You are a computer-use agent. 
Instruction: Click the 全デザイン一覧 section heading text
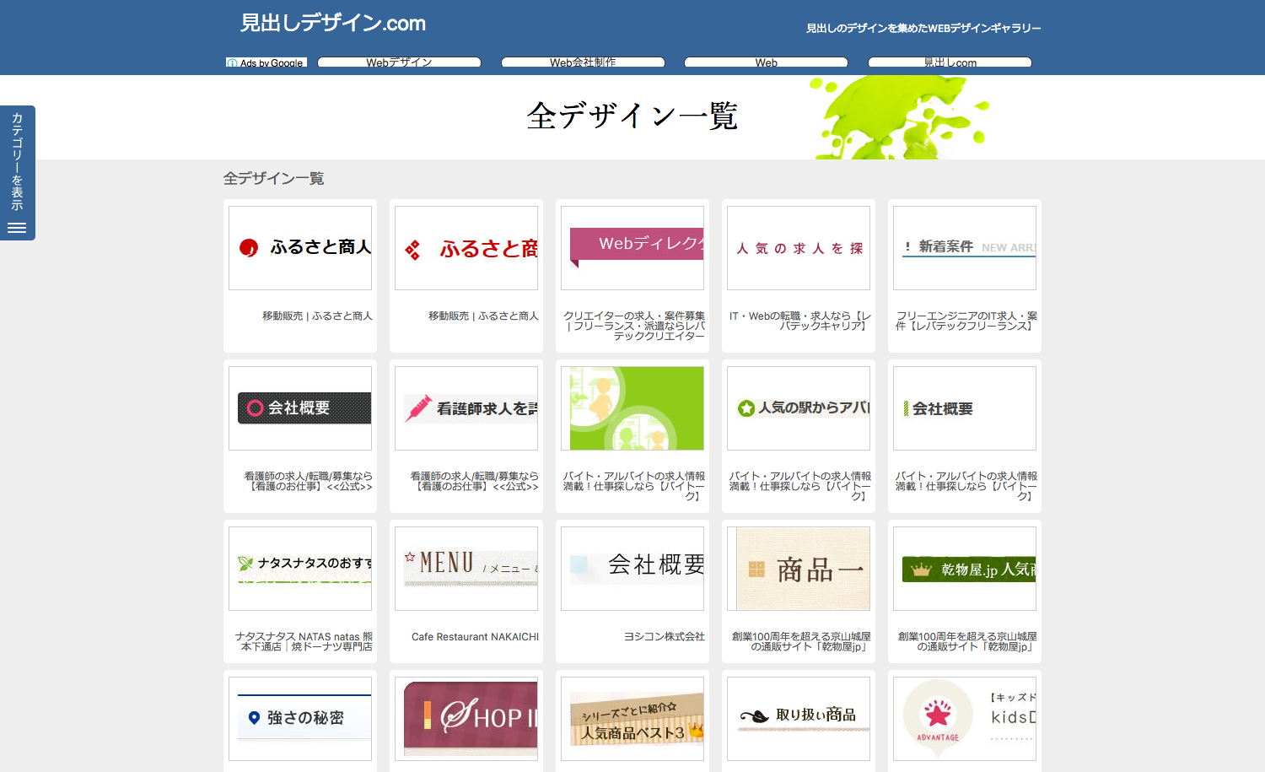pyautogui.click(x=274, y=178)
